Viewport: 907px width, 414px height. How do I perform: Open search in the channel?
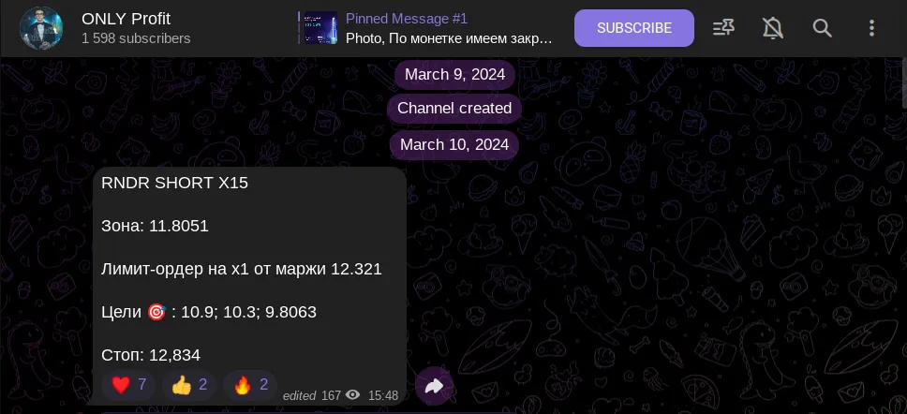click(822, 28)
